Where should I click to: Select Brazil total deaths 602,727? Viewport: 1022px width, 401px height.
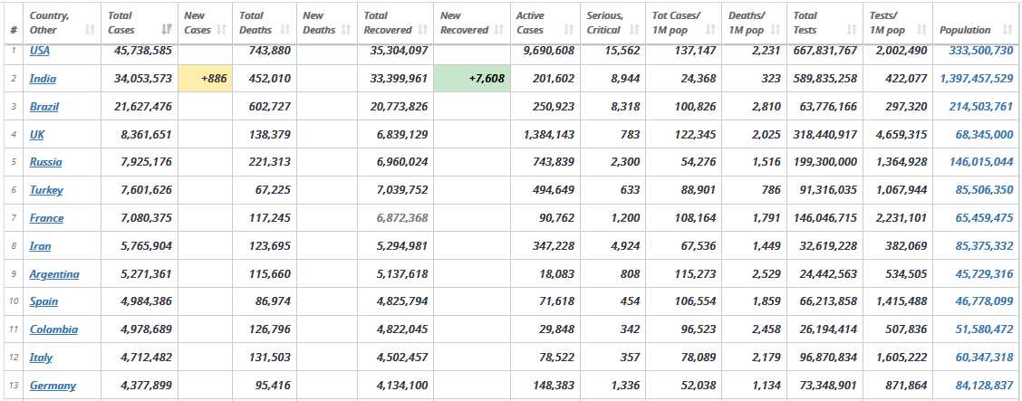tap(270, 107)
